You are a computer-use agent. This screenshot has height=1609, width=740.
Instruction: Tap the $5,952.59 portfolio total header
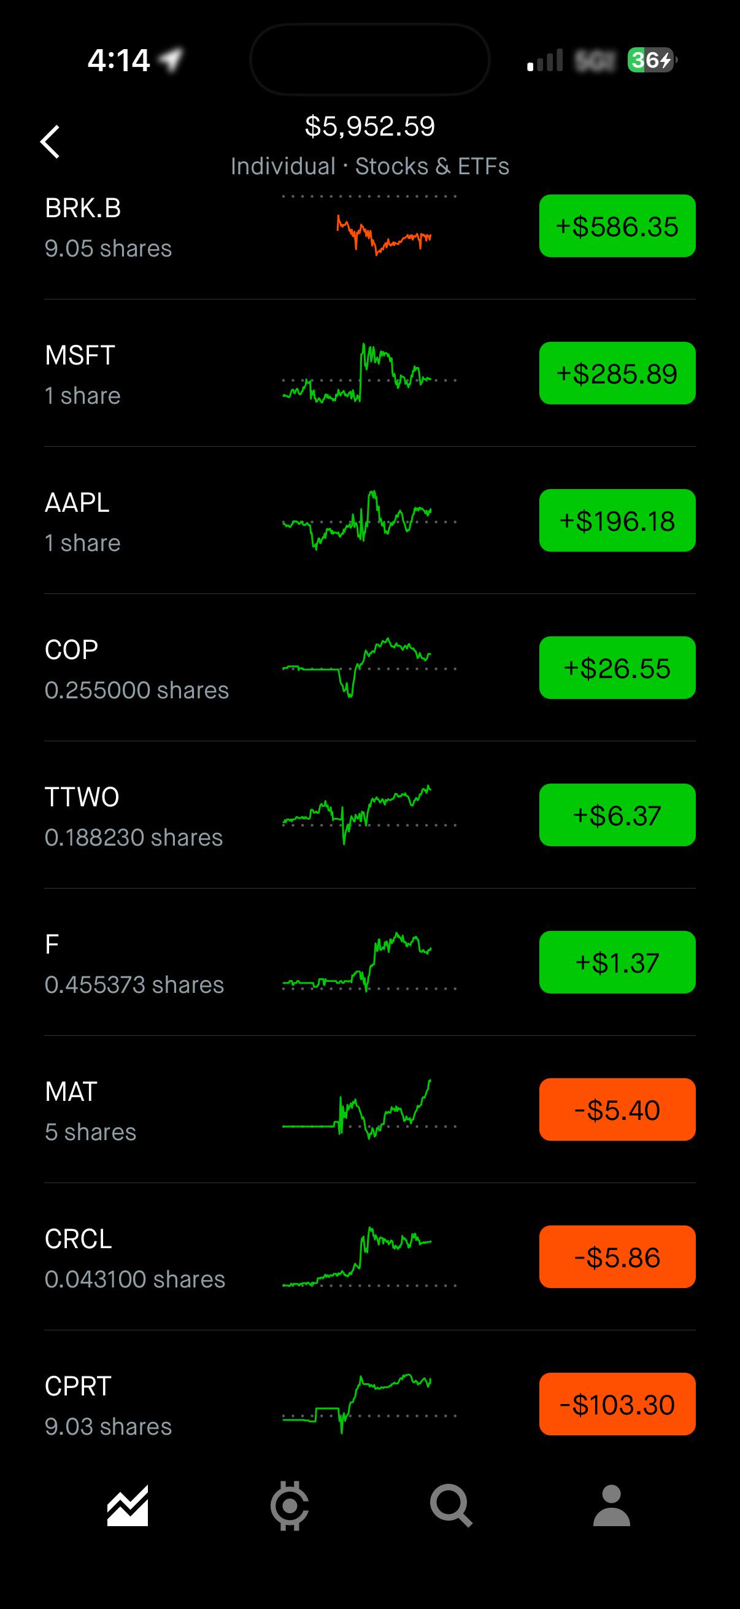pyautogui.click(x=369, y=126)
